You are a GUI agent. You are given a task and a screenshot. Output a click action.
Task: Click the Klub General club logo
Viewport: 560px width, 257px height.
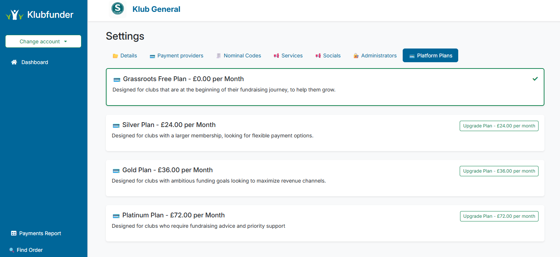point(118,9)
